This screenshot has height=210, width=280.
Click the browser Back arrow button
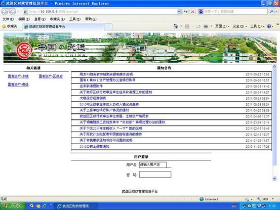click(5, 12)
